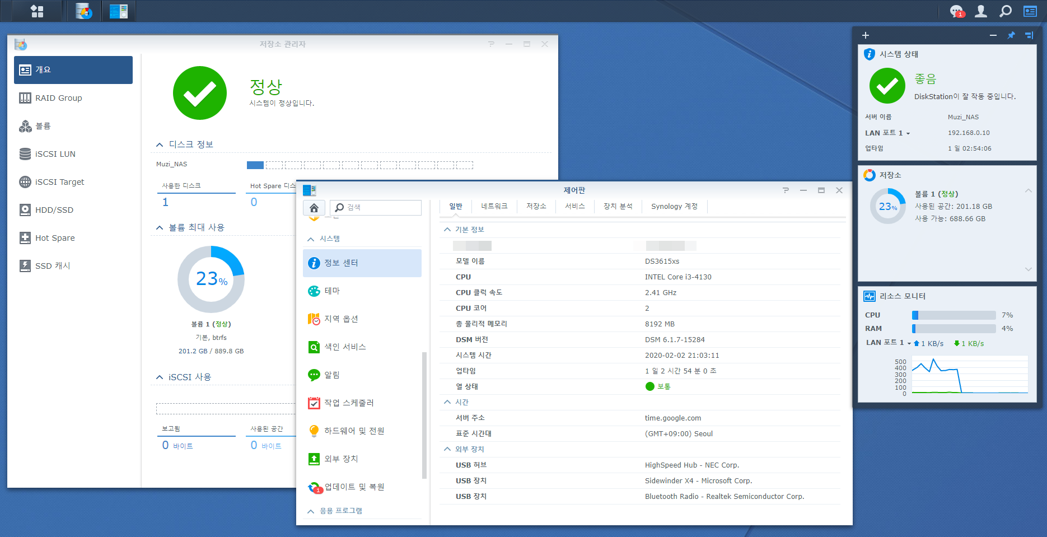Open 하드웨어 및 전원 settings
Screen dimensions: 1047x537
(362, 431)
